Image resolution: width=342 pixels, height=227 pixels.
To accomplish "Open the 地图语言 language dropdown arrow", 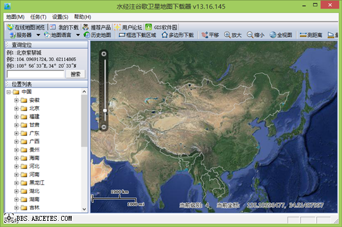I will coord(78,35).
